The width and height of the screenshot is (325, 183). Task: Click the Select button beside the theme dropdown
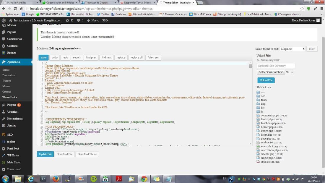[312, 49]
